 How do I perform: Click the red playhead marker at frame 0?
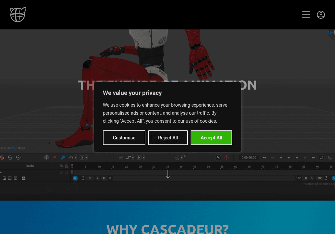[x=72, y=168]
